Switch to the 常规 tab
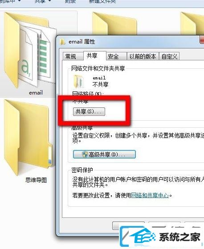This screenshot has width=204, height=249. click(71, 56)
